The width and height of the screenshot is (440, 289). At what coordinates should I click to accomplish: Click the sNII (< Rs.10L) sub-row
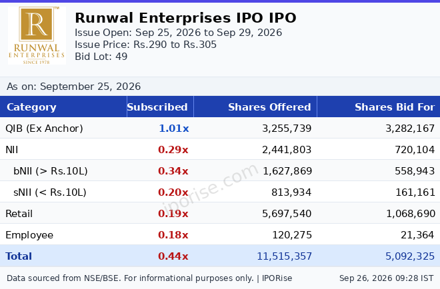click(220, 192)
